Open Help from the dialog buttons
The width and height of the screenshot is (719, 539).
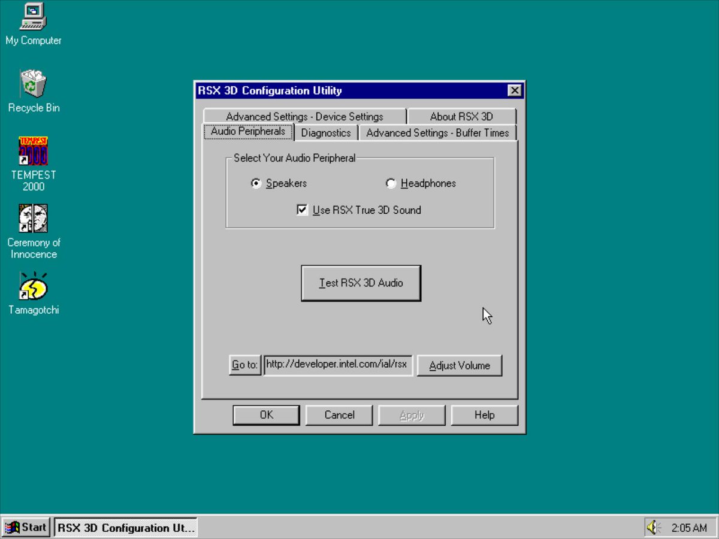pyautogui.click(x=484, y=415)
